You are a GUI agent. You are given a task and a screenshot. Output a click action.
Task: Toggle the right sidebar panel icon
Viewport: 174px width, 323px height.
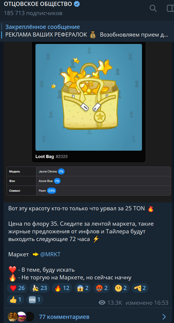click(x=170, y=9)
